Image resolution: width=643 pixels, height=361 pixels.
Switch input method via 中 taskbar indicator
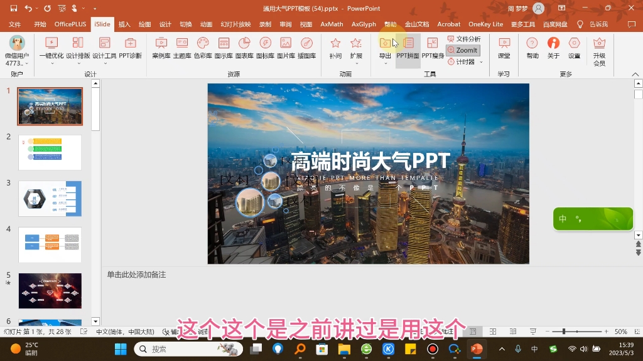point(534,349)
